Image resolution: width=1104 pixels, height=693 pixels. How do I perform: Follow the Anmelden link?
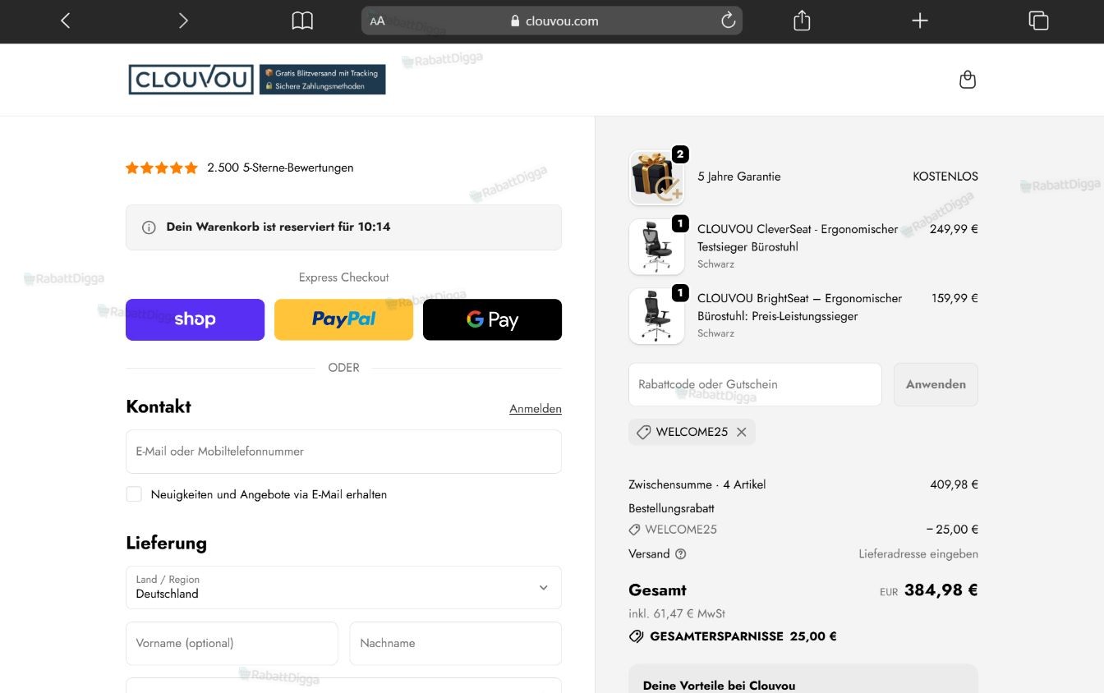click(536, 409)
